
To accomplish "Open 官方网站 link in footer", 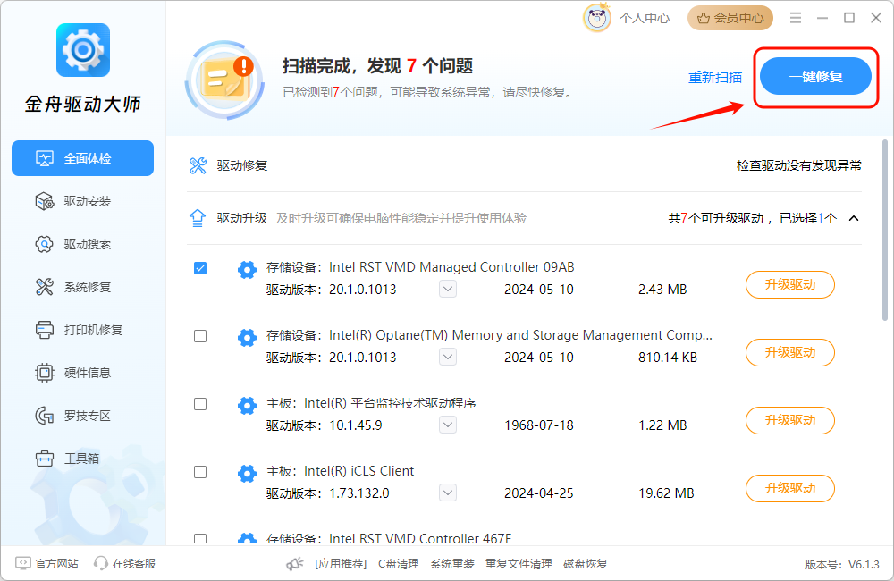I will [56, 563].
